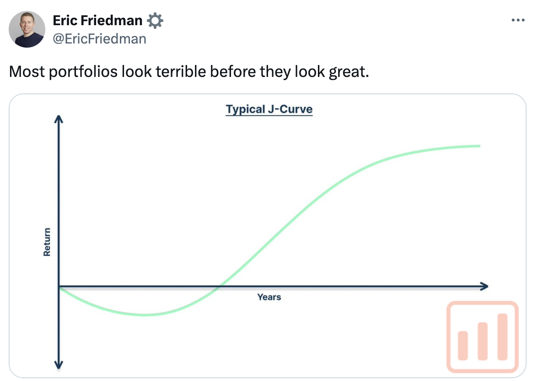Click the downward arrowhead on the Return axis

pos(59,365)
